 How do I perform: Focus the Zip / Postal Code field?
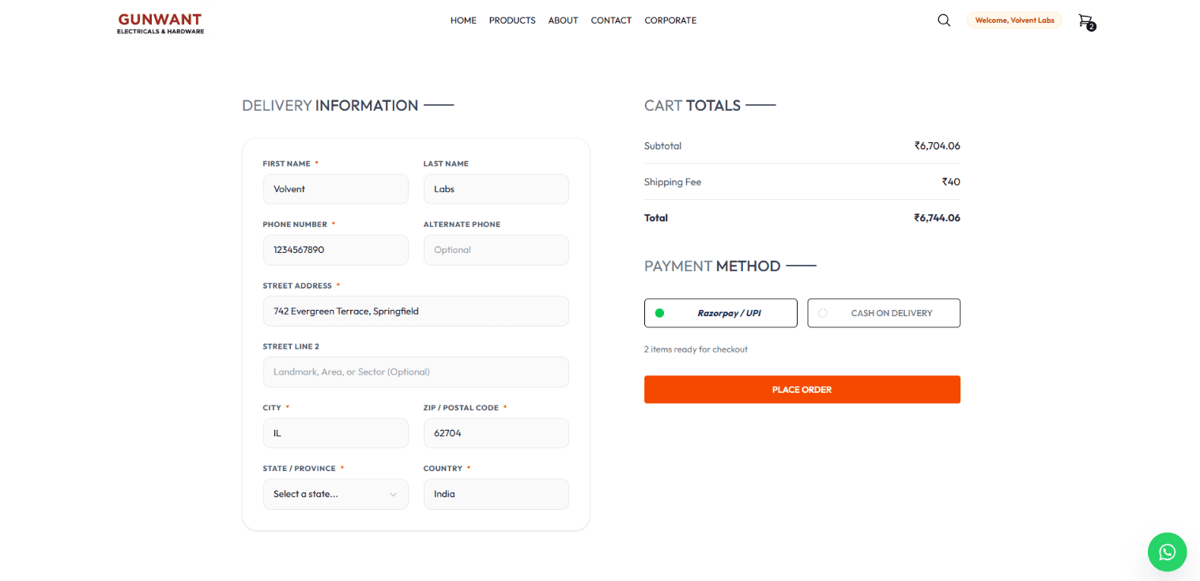(x=496, y=433)
